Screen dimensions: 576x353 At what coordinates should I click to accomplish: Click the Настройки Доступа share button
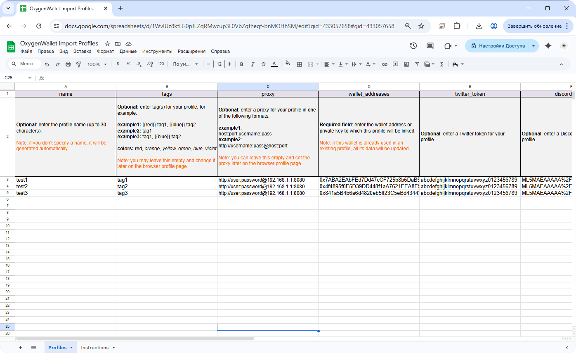coord(497,46)
